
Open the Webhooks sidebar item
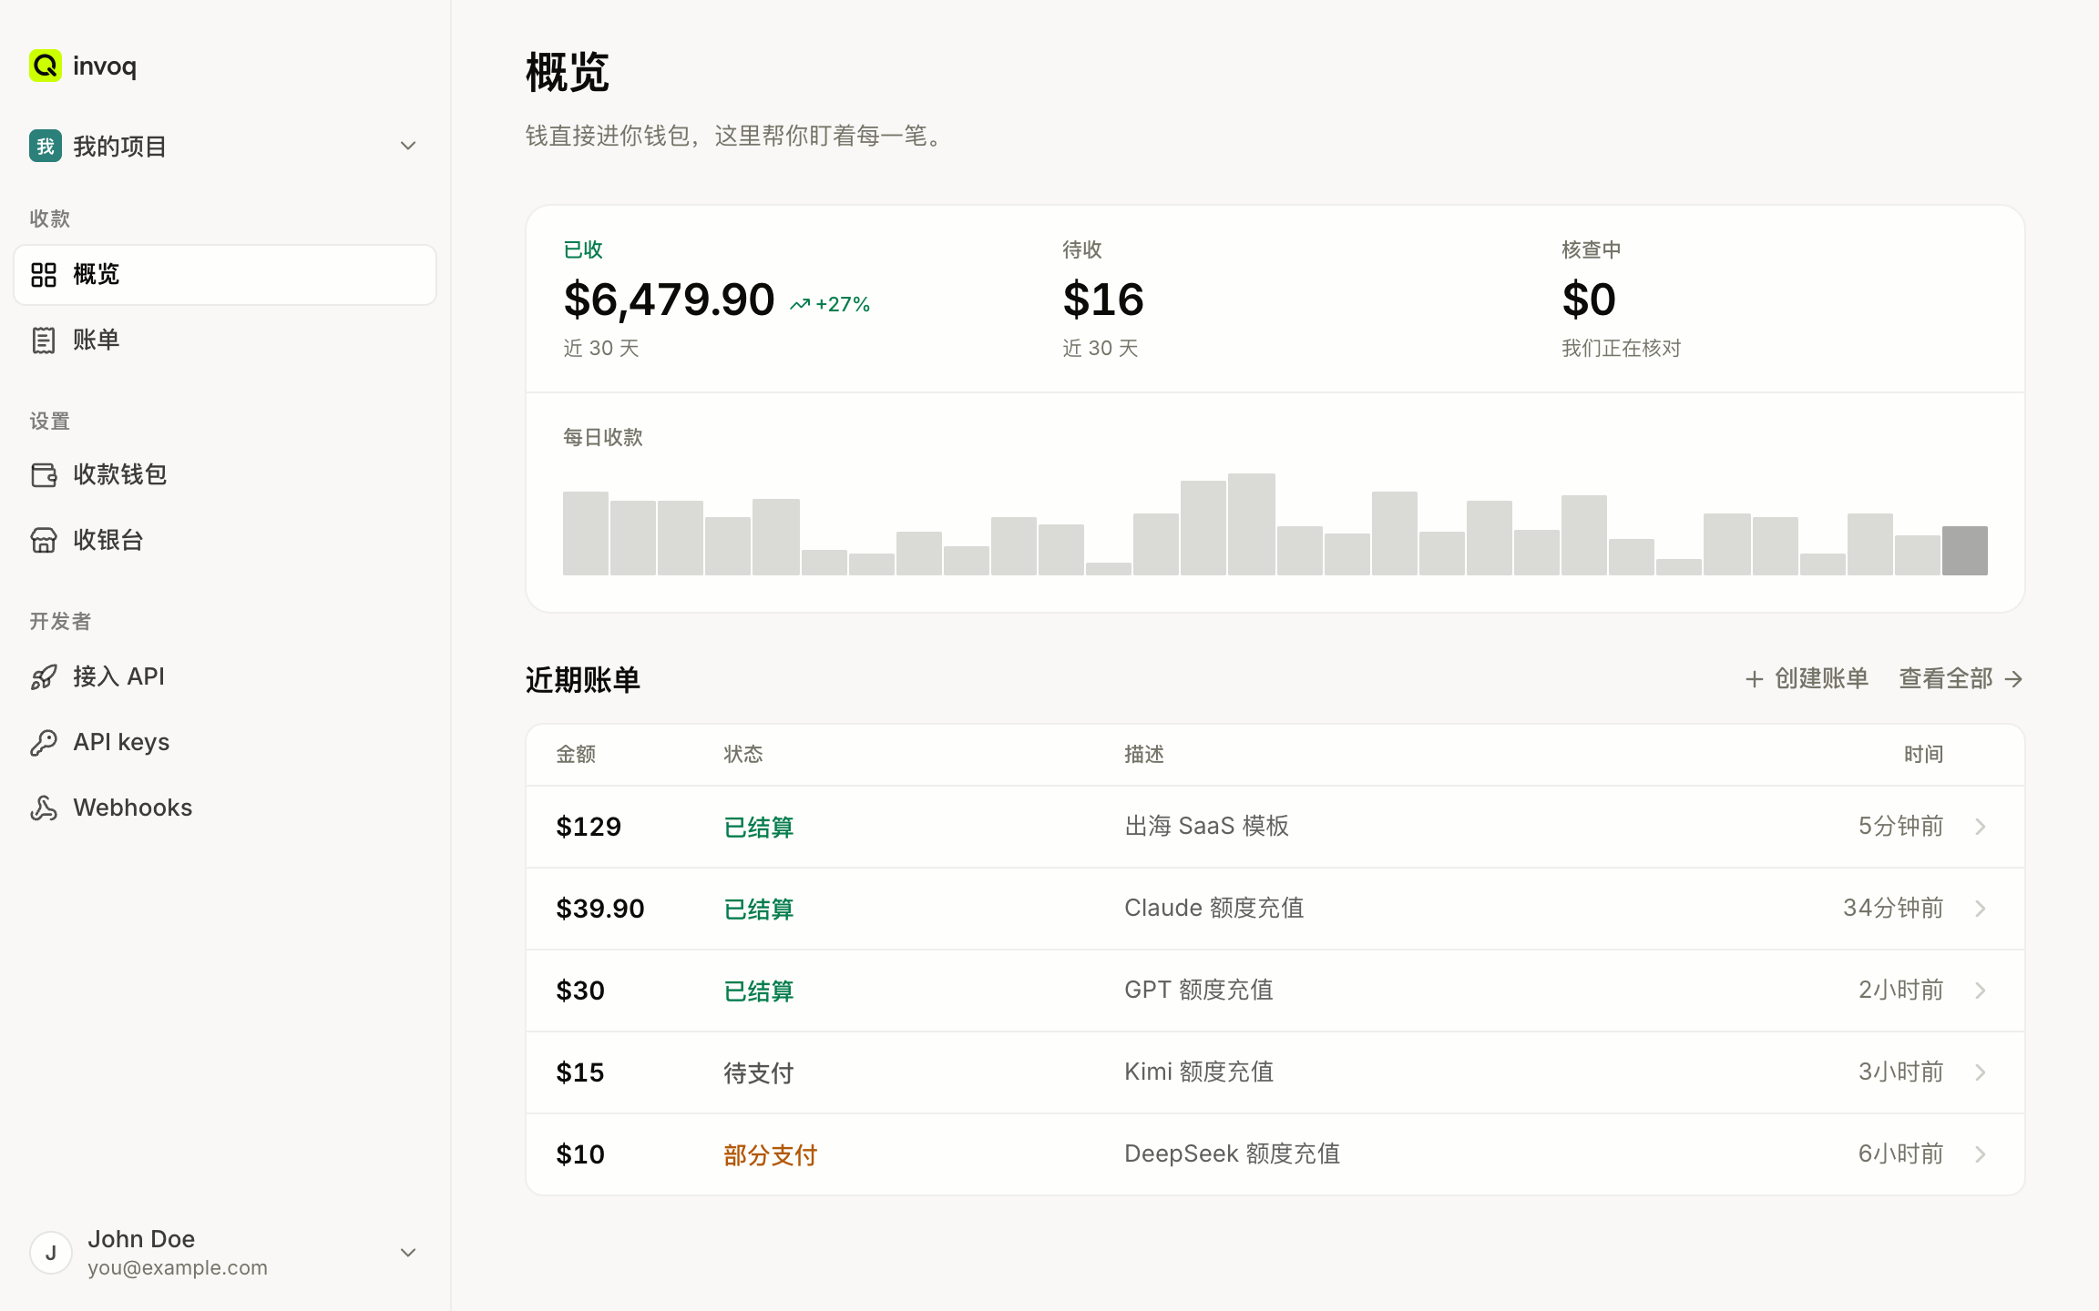click(x=225, y=808)
